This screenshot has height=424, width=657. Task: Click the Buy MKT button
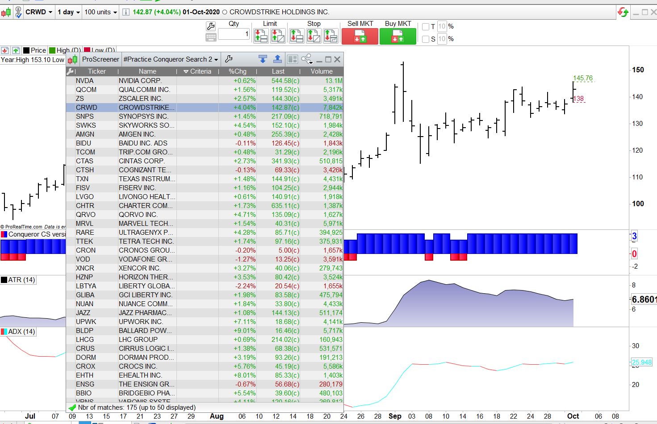coord(398,36)
